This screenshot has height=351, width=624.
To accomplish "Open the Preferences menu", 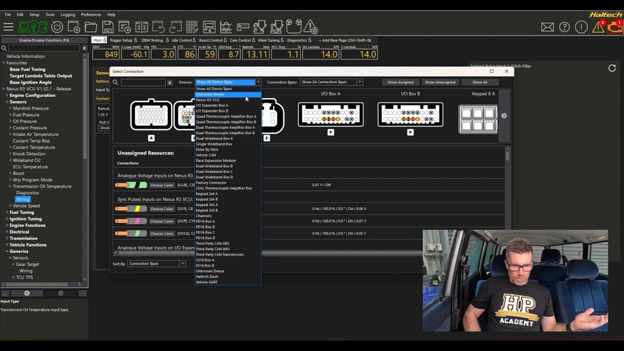I will pos(91,15).
